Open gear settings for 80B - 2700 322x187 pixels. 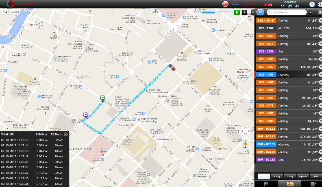(320, 59)
